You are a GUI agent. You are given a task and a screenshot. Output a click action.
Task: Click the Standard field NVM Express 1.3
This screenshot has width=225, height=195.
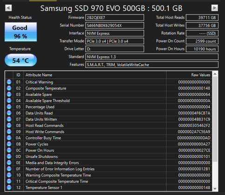tap(152, 57)
